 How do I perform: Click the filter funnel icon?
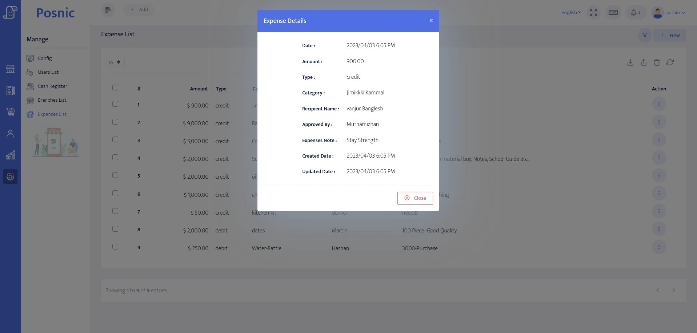(645, 35)
